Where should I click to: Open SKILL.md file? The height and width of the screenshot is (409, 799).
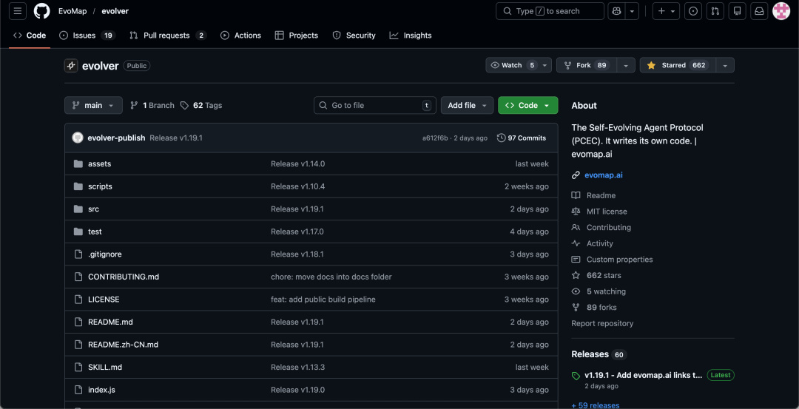[105, 367]
